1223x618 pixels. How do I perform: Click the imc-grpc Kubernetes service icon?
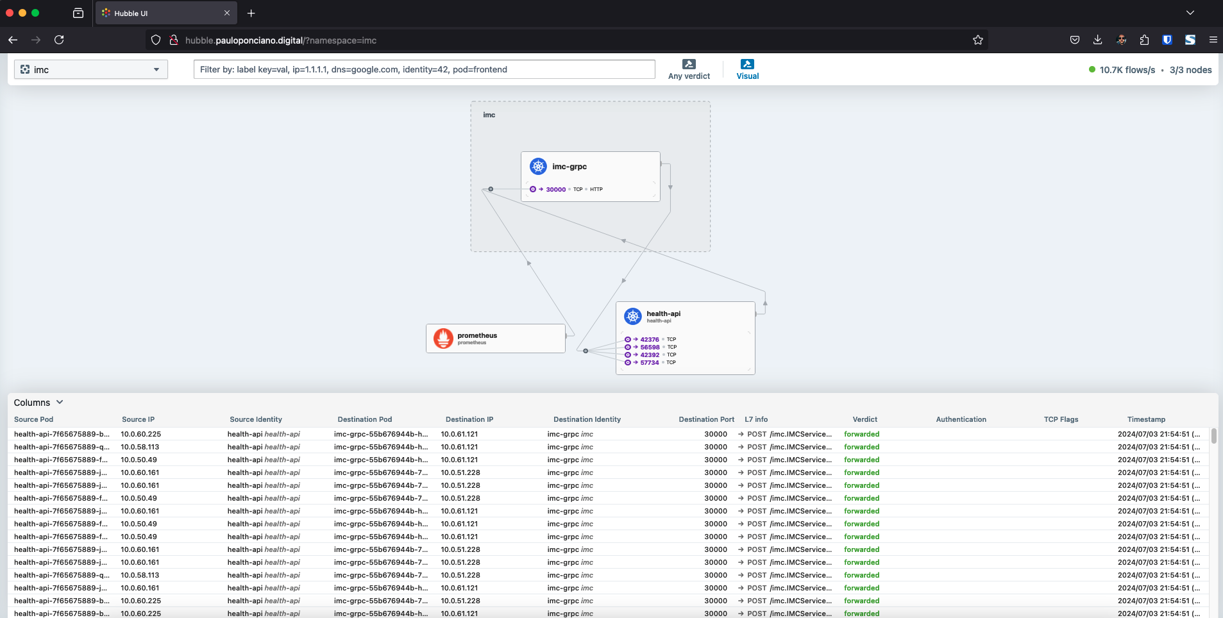point(538,167)
